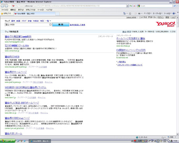Switch to the 動画 (Video) search tab

[18, 21]
